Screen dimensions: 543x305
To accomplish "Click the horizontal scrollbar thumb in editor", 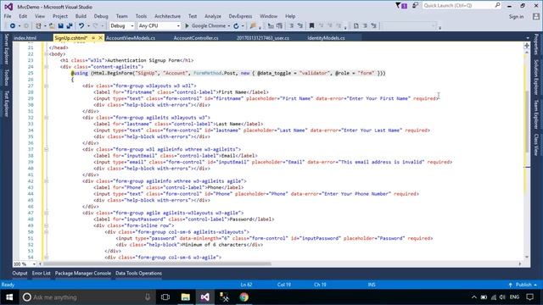I will point(157,263).
